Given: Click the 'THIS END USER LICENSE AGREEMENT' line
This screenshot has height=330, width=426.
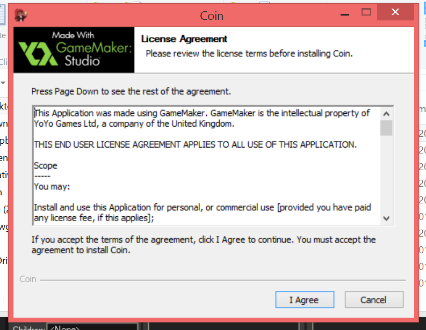Looking at the screenshot, I should pos(196,145).
